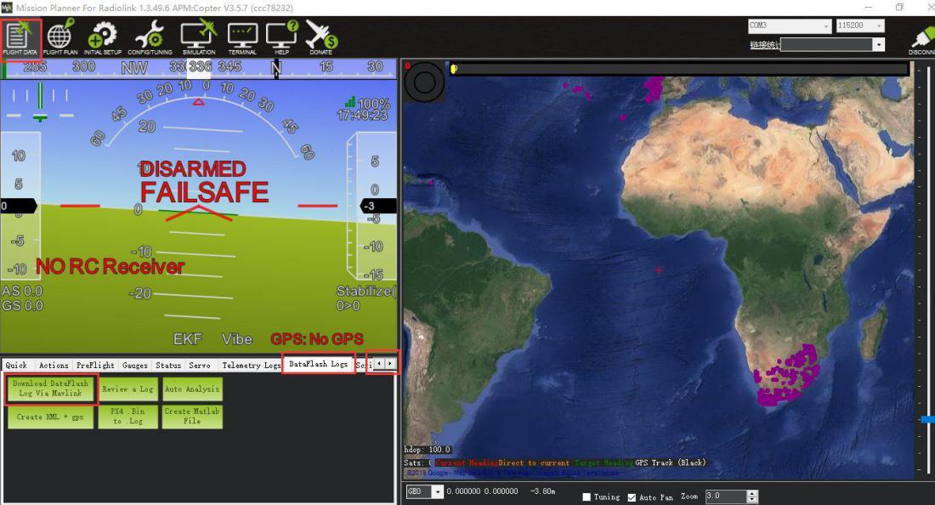Click the Create KML + gpx button
Viewport: 935px width, 505px height.
click(51, 417)
